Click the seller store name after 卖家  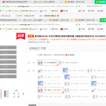(x=50, y=16)
